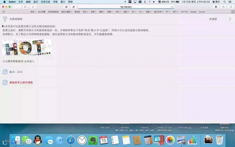This screenshot has height=147, width=235.
Task: Open the Photos app in the Dock
Action: [170, 140]
